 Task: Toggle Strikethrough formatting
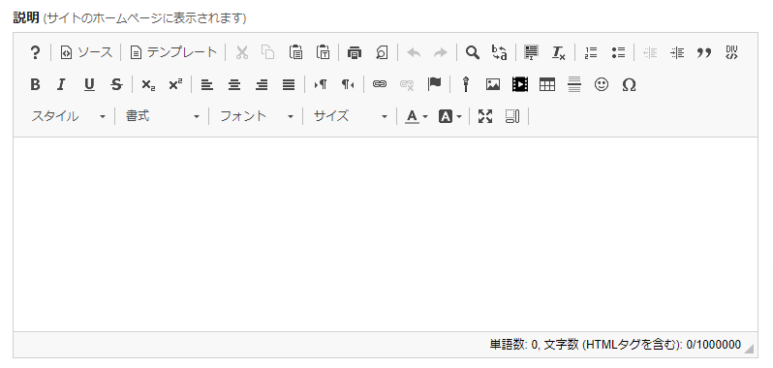click(116, 84)
